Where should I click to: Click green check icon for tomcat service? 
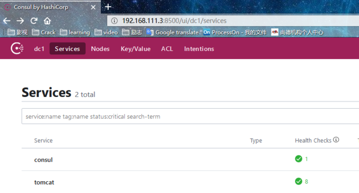click(298, 181)
